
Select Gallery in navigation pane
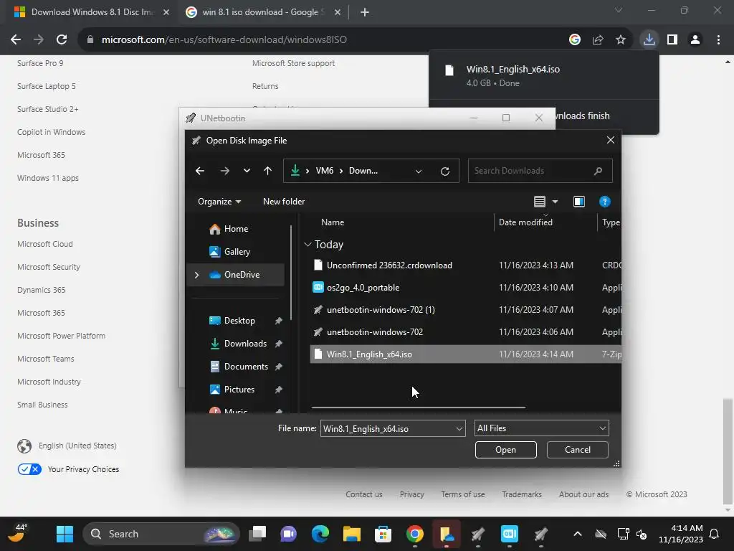(x=237, y=252)
